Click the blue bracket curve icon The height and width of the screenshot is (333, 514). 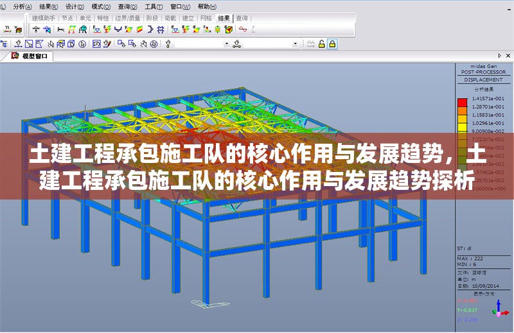150,30
